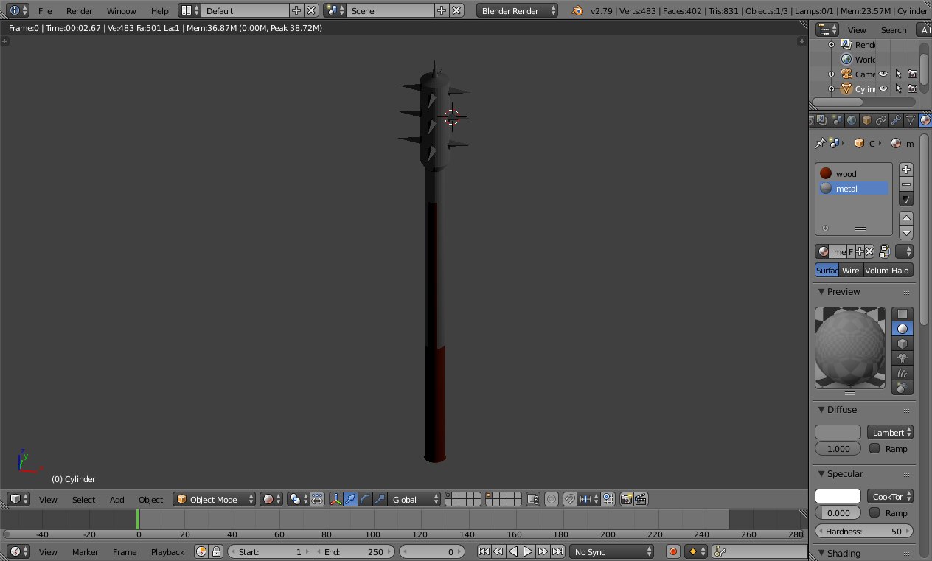Switch to the World properties tab
The width and height of the screenshot is (932, 561).
coord(851,119)
